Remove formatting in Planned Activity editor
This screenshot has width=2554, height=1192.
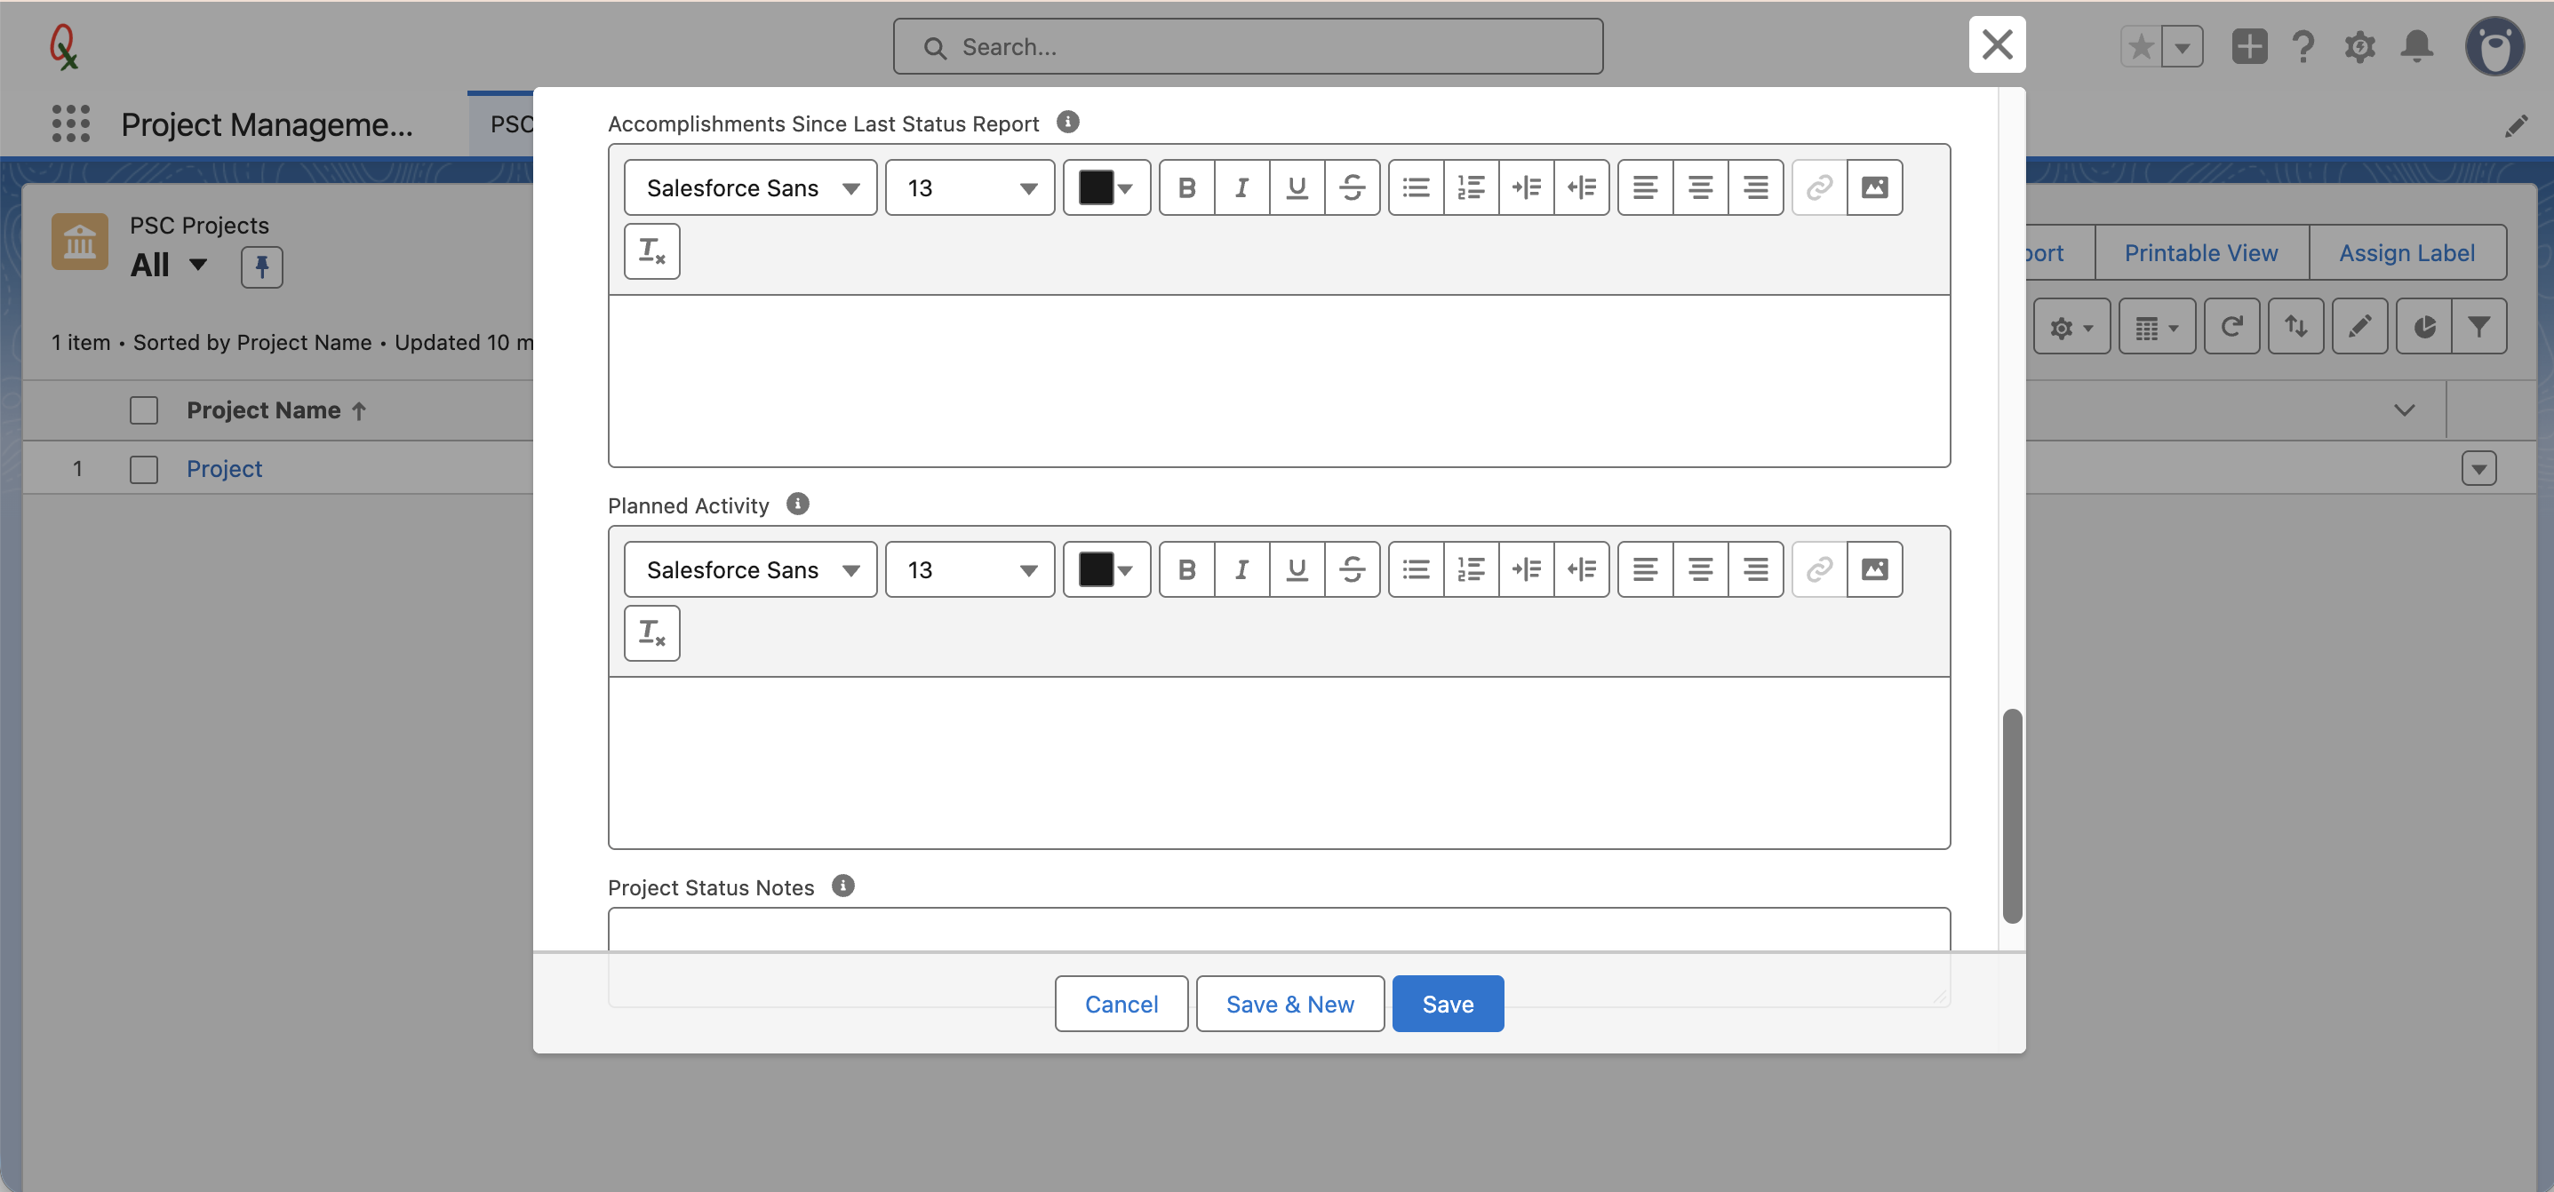[651, 633]
